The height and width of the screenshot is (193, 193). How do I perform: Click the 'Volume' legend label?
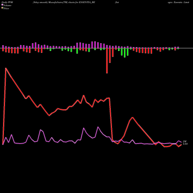click(7, 5)
